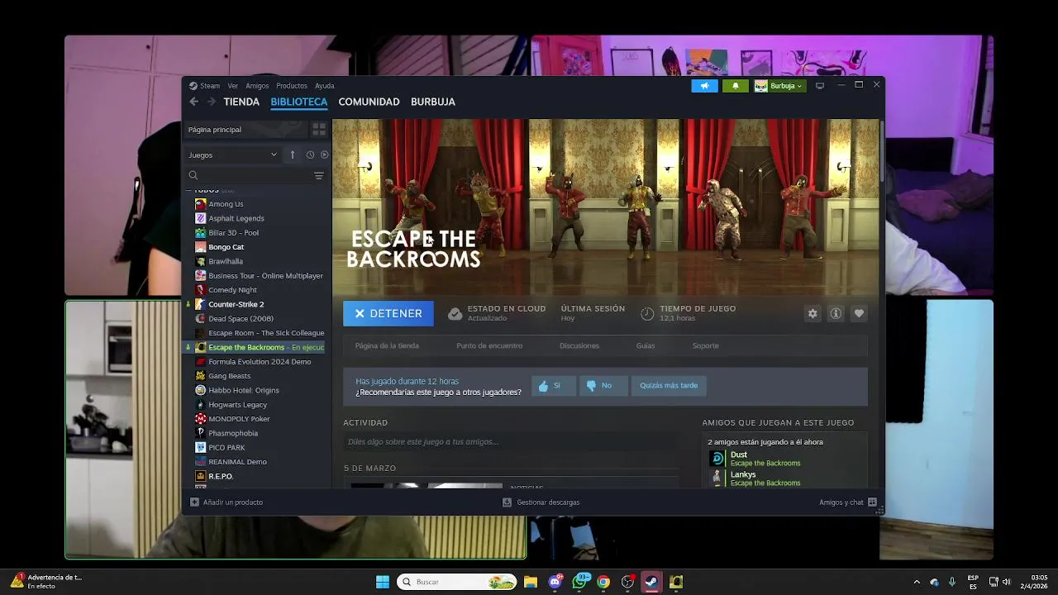Click activity field Diles algo sobre este juego

pyautogui.click(x=511, y=442)
